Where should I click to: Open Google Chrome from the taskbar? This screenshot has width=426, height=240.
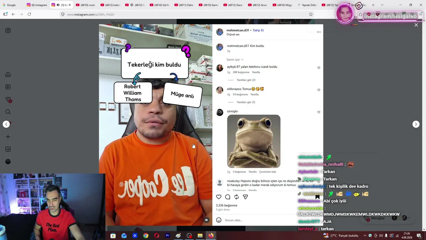(x=146, y=236)
